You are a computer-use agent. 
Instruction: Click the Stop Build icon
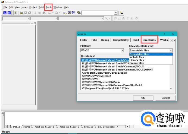[124, 18]
